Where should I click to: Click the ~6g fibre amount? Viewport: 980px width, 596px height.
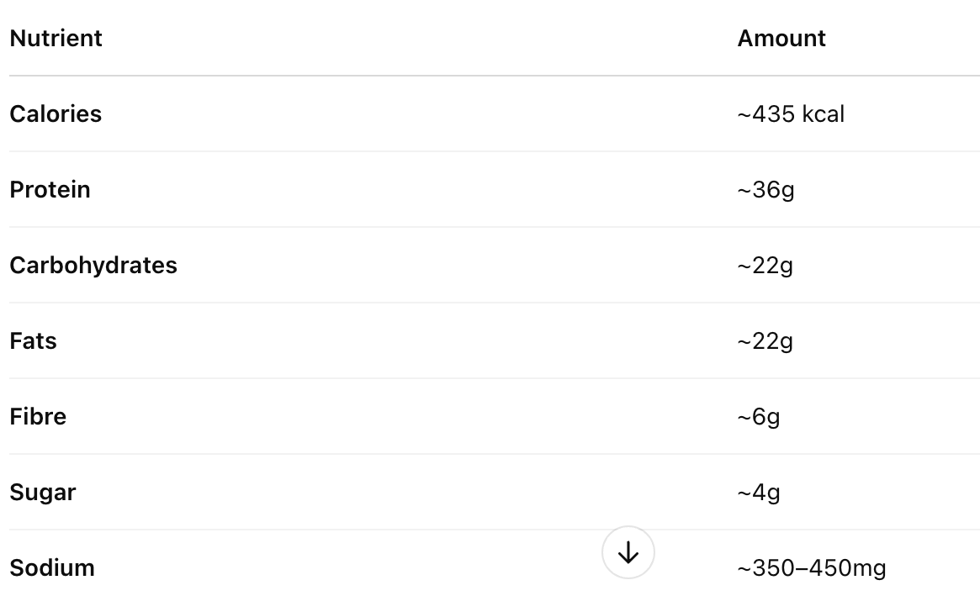point(759,417)
